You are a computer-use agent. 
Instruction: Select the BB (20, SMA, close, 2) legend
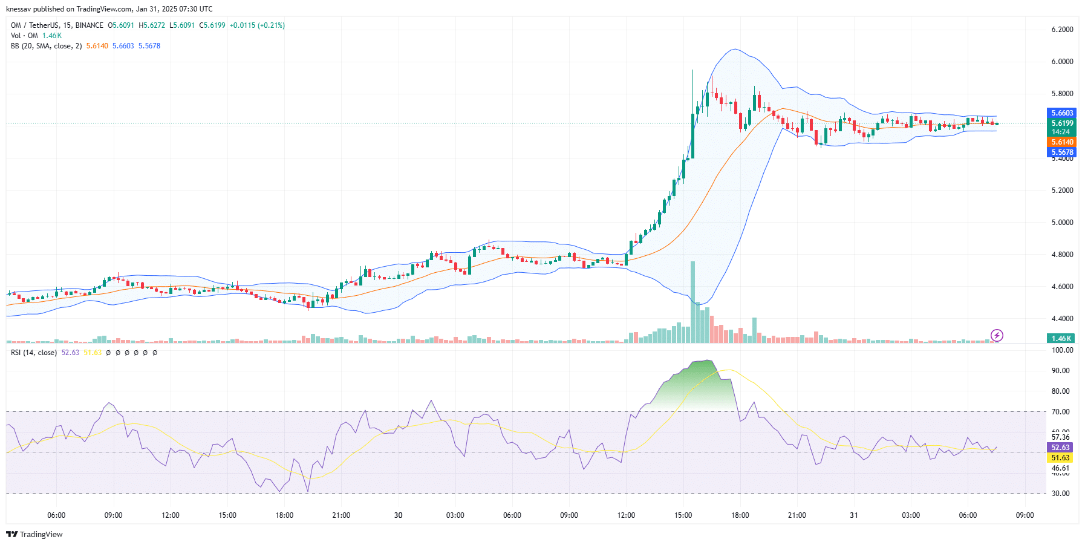[46, 46]
